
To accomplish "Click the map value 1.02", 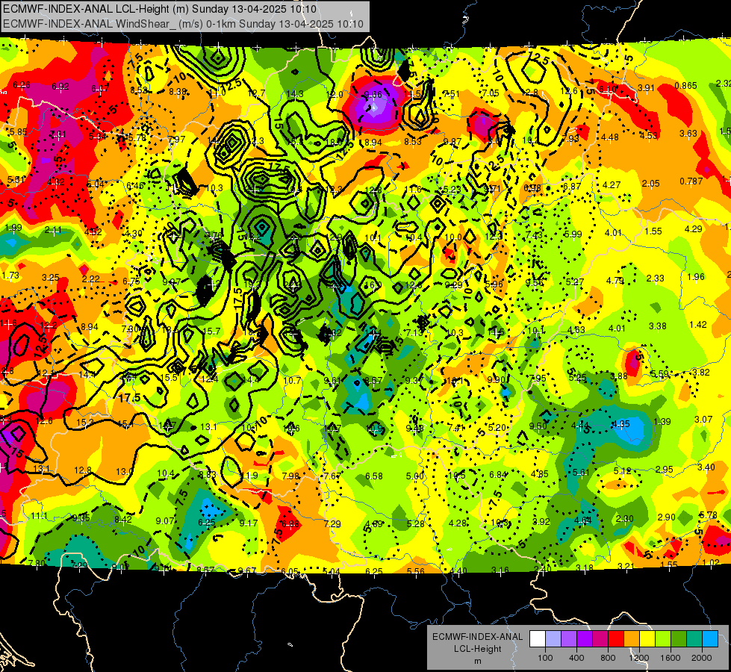I will (x=711, y=562).
